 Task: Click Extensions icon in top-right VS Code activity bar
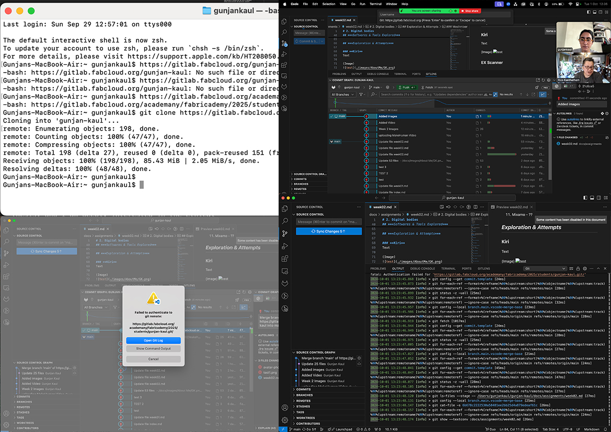coord(284,65)
